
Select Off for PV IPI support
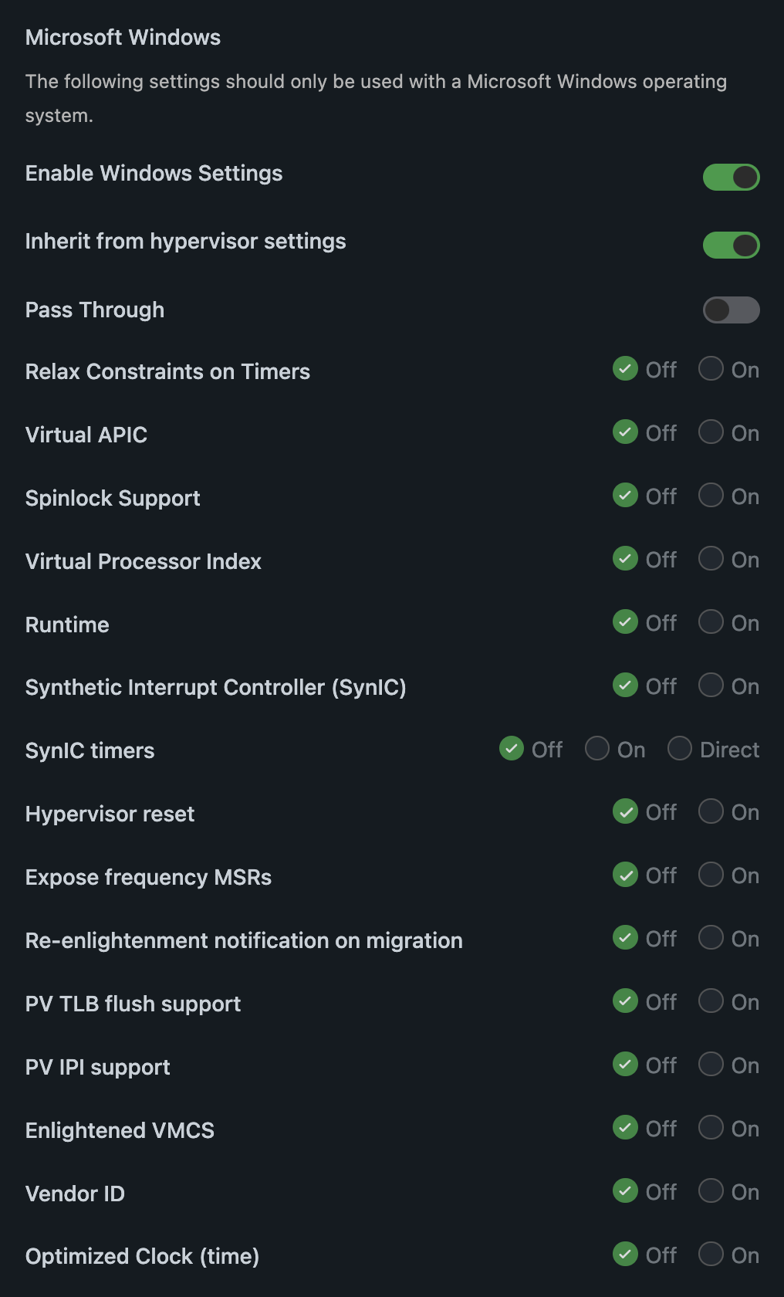625,1065
